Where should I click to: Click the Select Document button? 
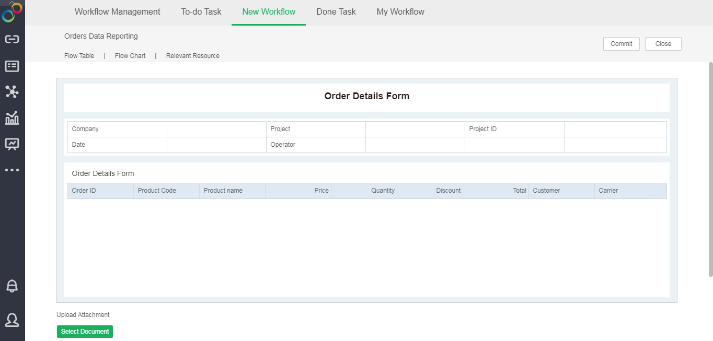(x=85, y=332)
